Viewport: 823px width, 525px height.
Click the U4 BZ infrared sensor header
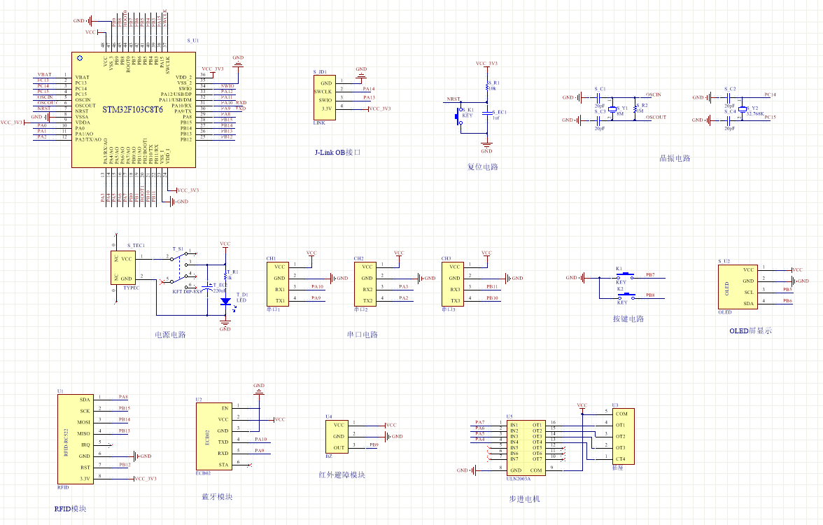tap(336, 436)
